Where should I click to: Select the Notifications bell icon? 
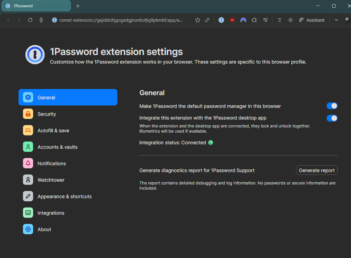[28, 164]
